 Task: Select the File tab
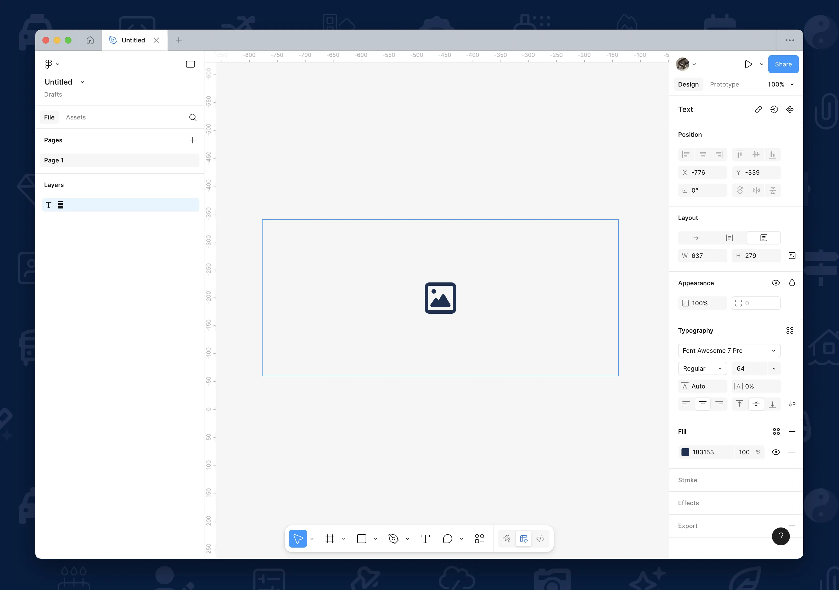(x=49, y=117)
